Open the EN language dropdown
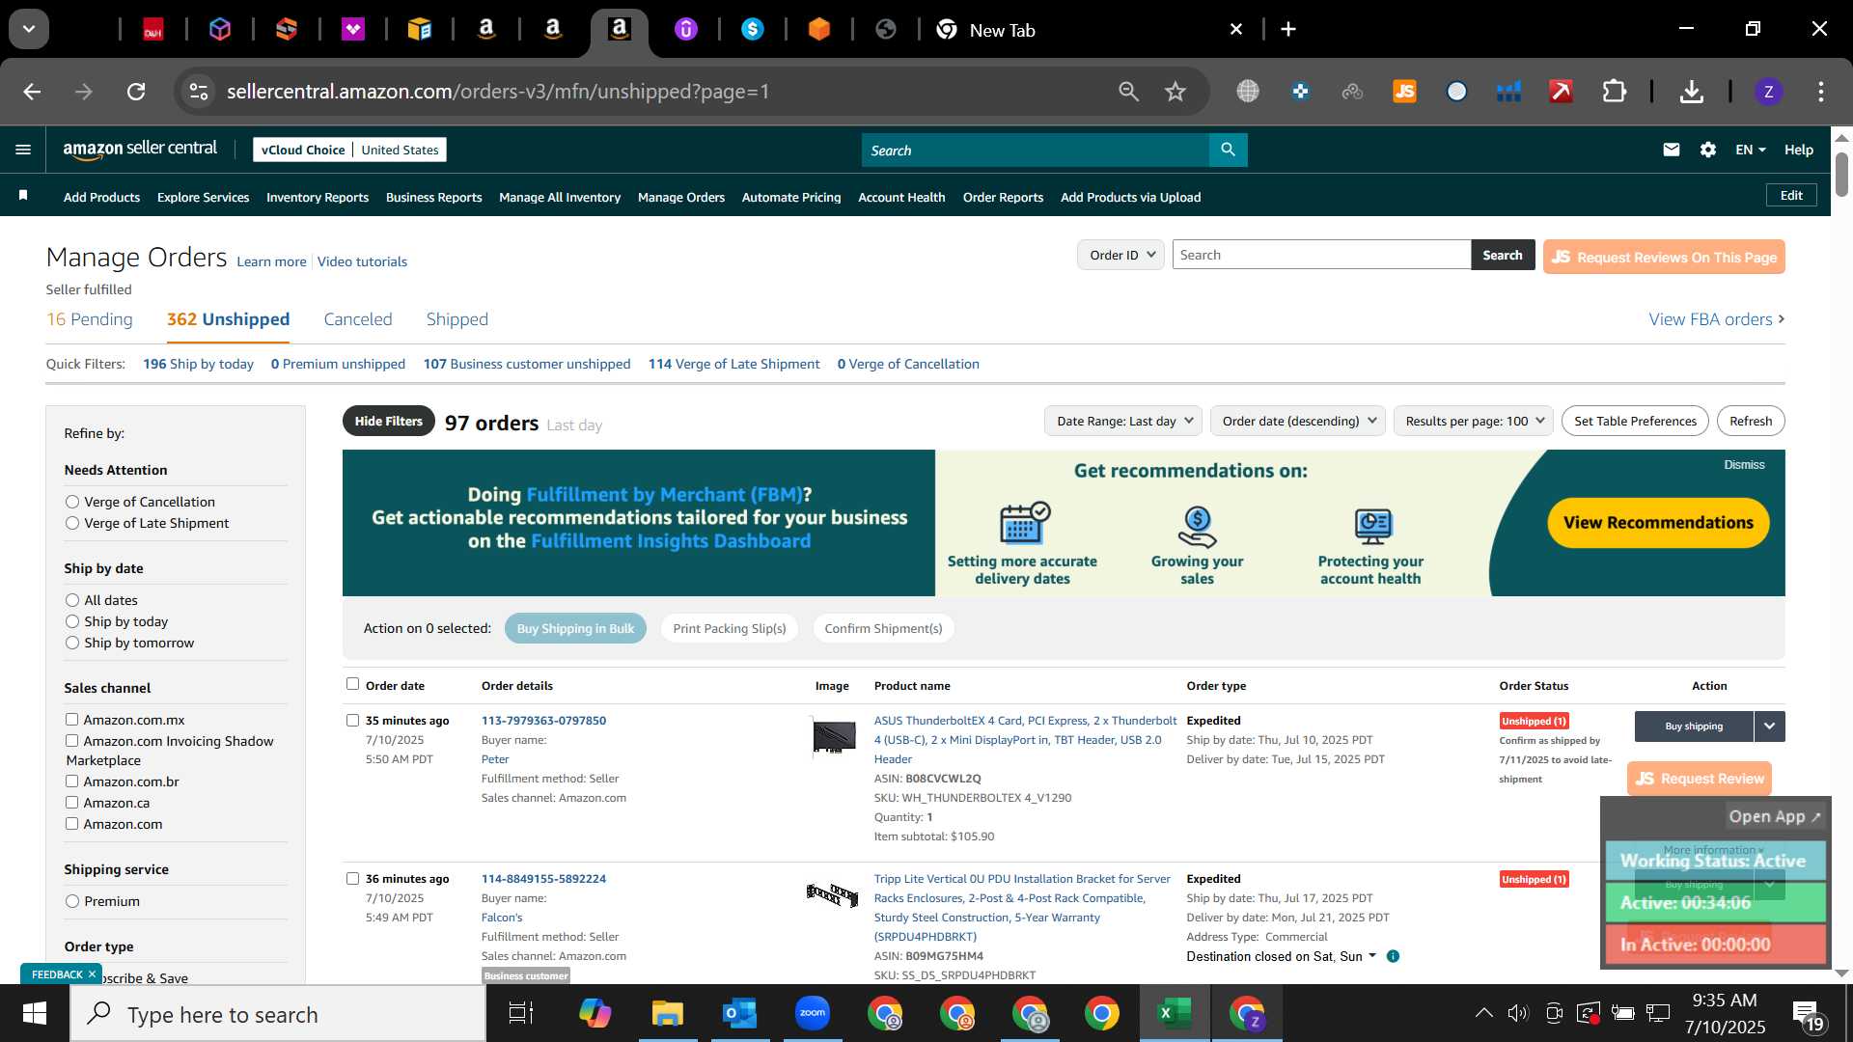 1750,150
